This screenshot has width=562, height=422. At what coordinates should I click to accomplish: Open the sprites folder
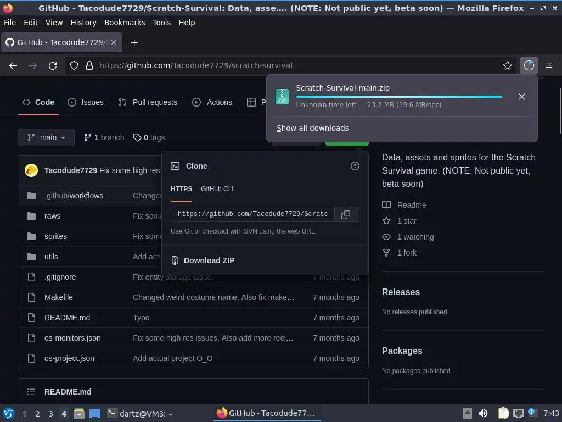(x=55, y=236)
